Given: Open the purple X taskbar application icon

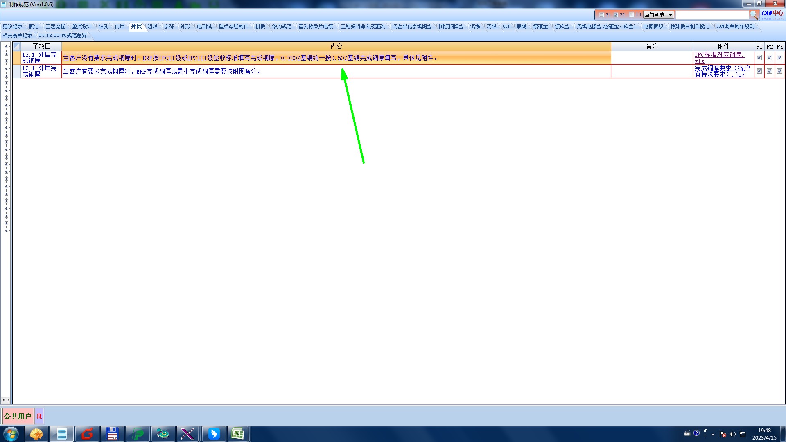Looking at the screenshot, I should coord(187,434).
